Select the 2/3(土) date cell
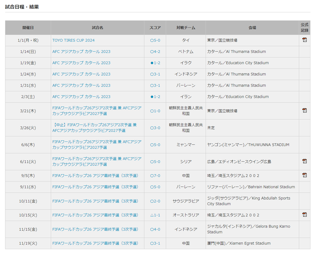This screenshot has width=315, height=254. coord(28,96)
